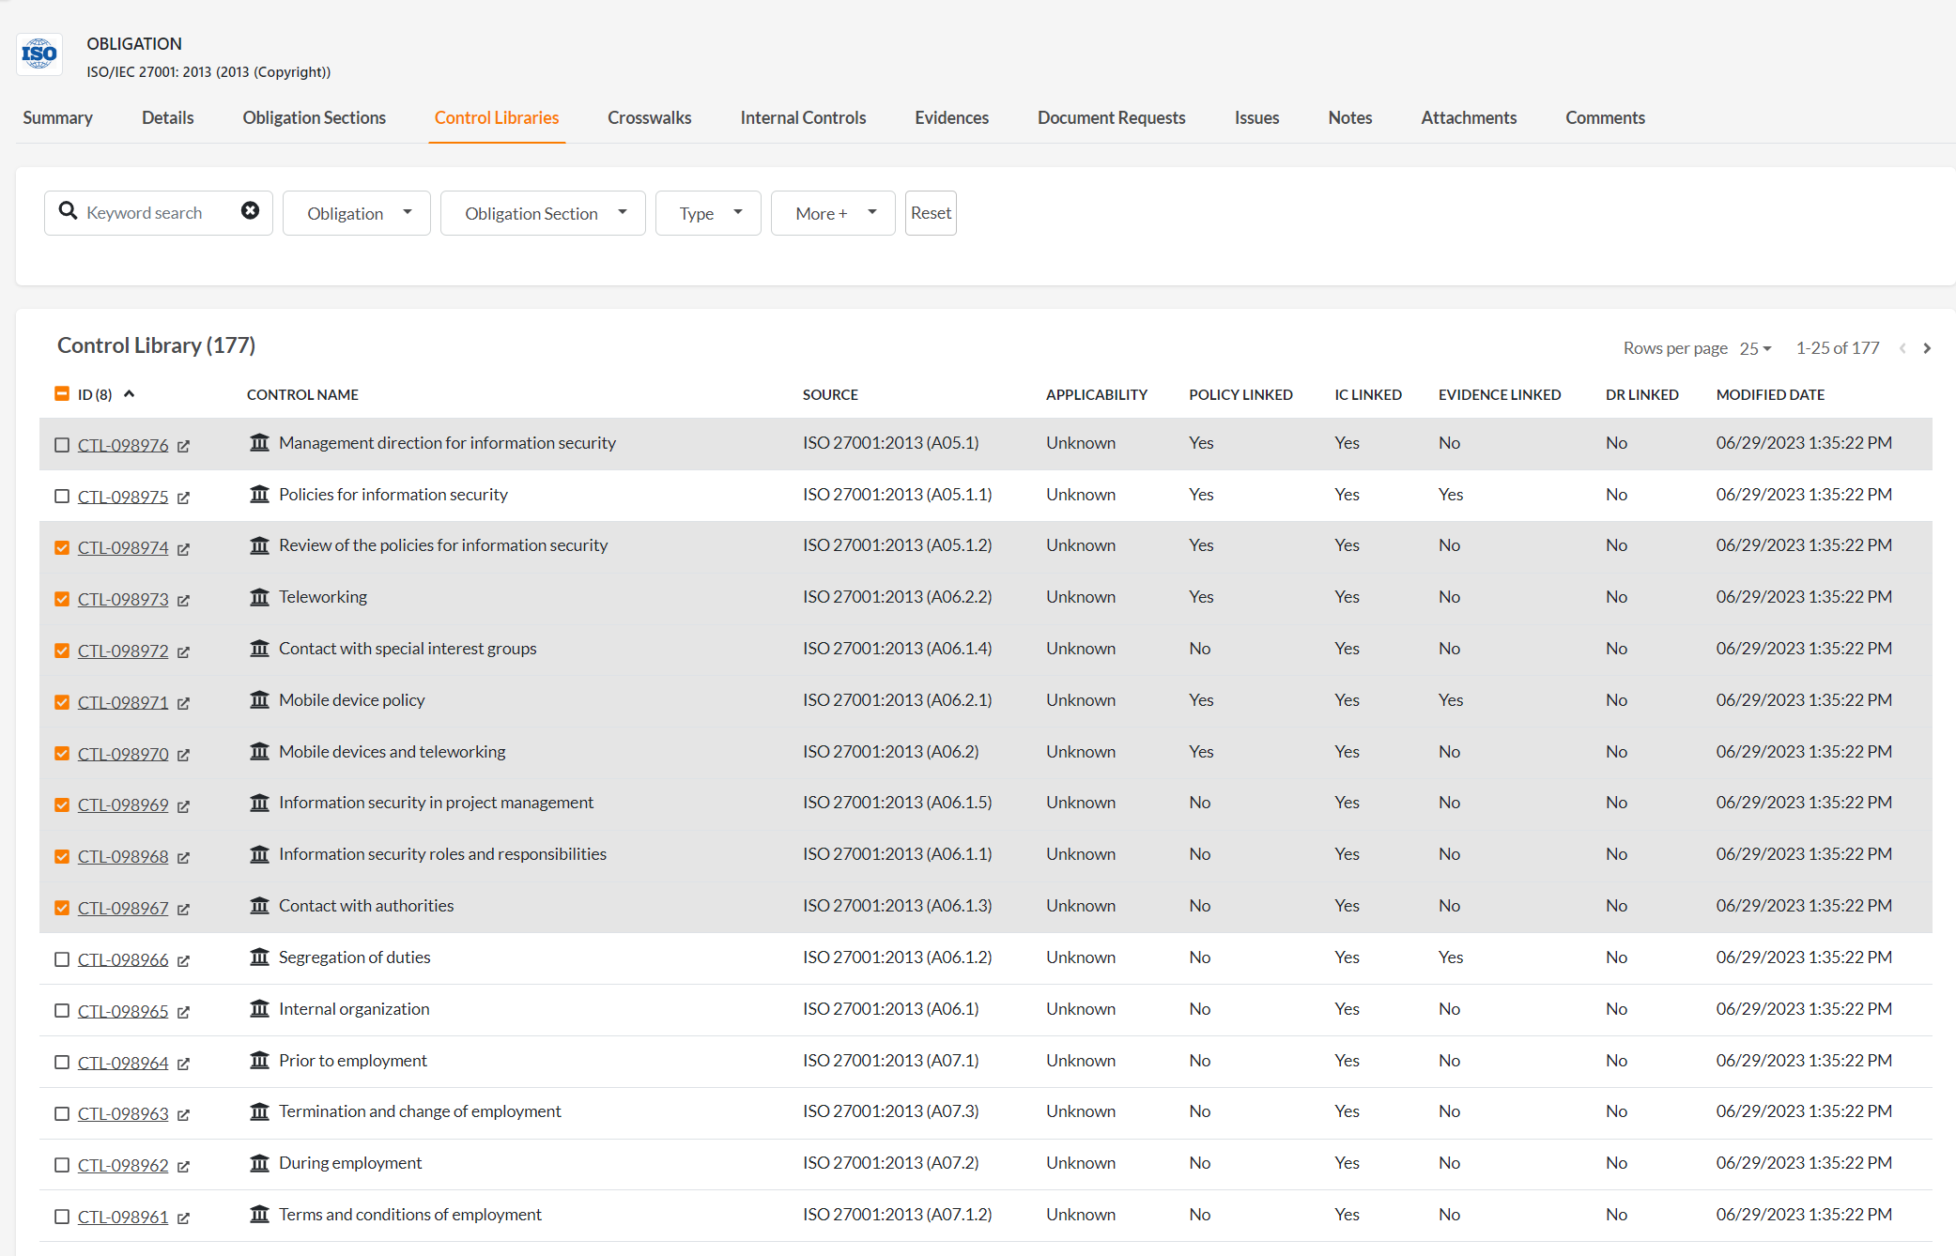Uncheck the CTL-098973 row checkbox
This screenshot has width=1956, height=1256.
click(x=62, y=599)
